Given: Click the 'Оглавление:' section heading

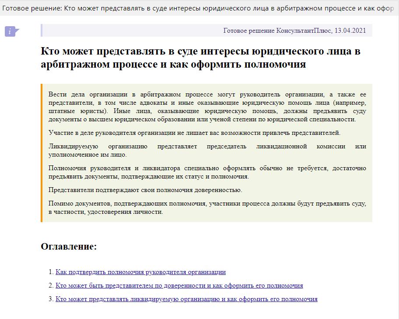Looking at the screenshot, I should click(x=69, y=247).
